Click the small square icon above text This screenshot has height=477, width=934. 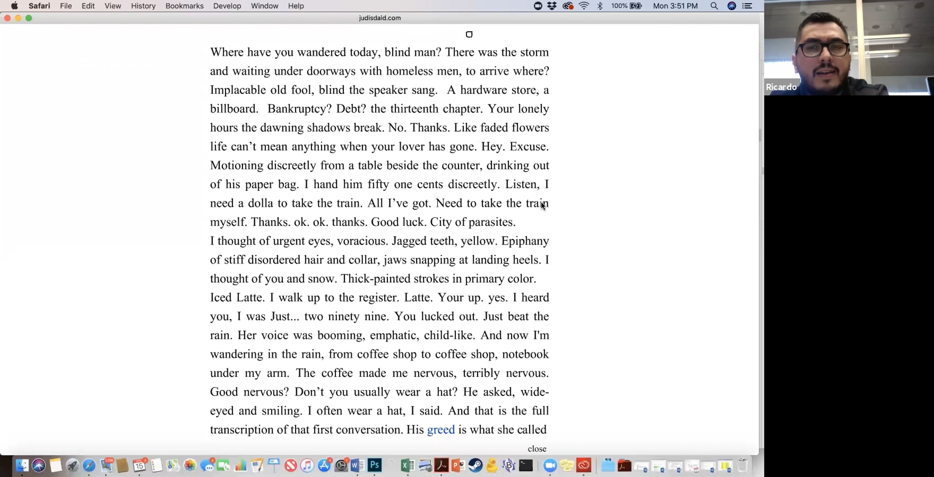pos(469,35)
